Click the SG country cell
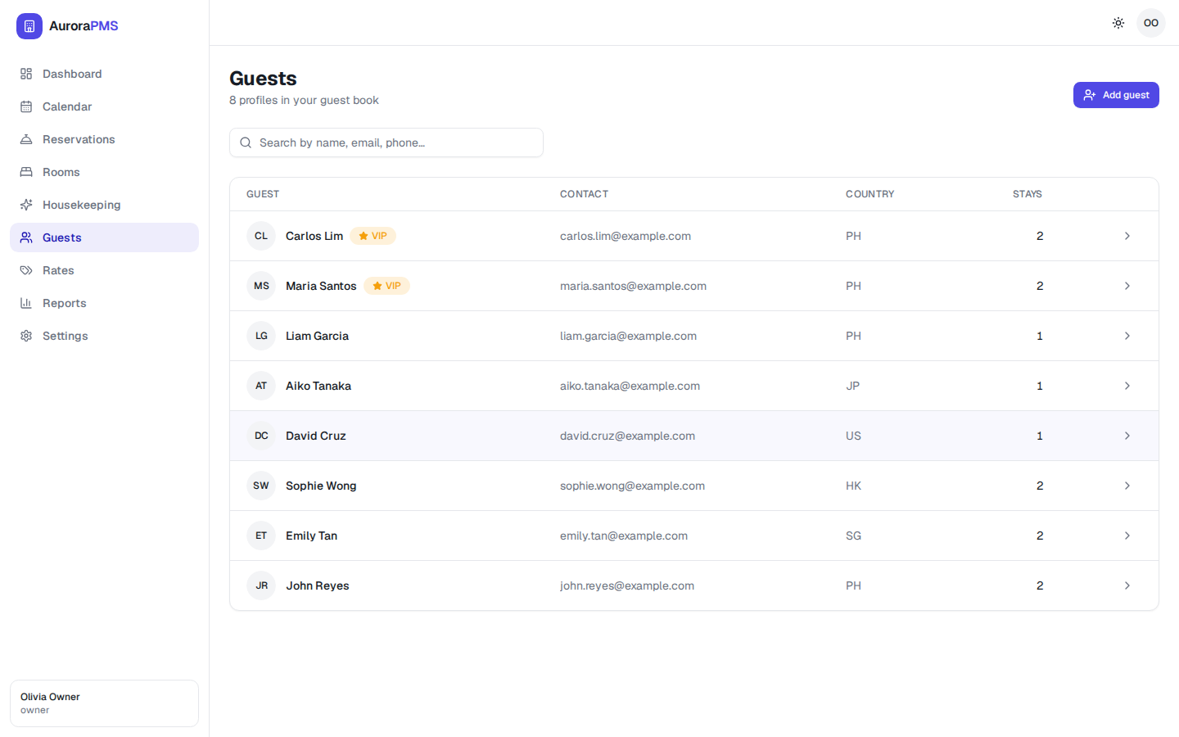The width and height of the screenshot is (1179, 737). point(853,536)
